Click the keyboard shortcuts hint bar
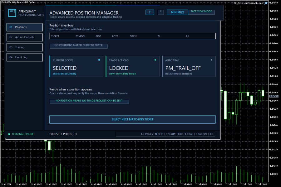This screenshot has width=281, height=187. [x=165, y=134]
